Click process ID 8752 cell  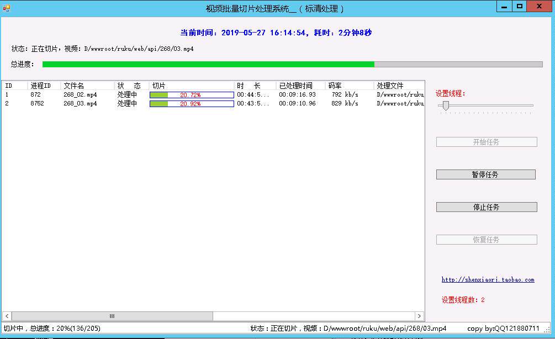tap(37, 103)
